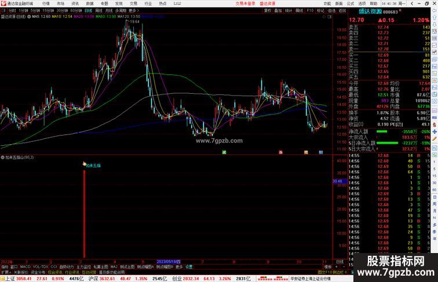Image resolution: width=438 pixels, height=282 pixels.
Task: Select the VOL-TDX indicator tab
Action: pos(41,267)
